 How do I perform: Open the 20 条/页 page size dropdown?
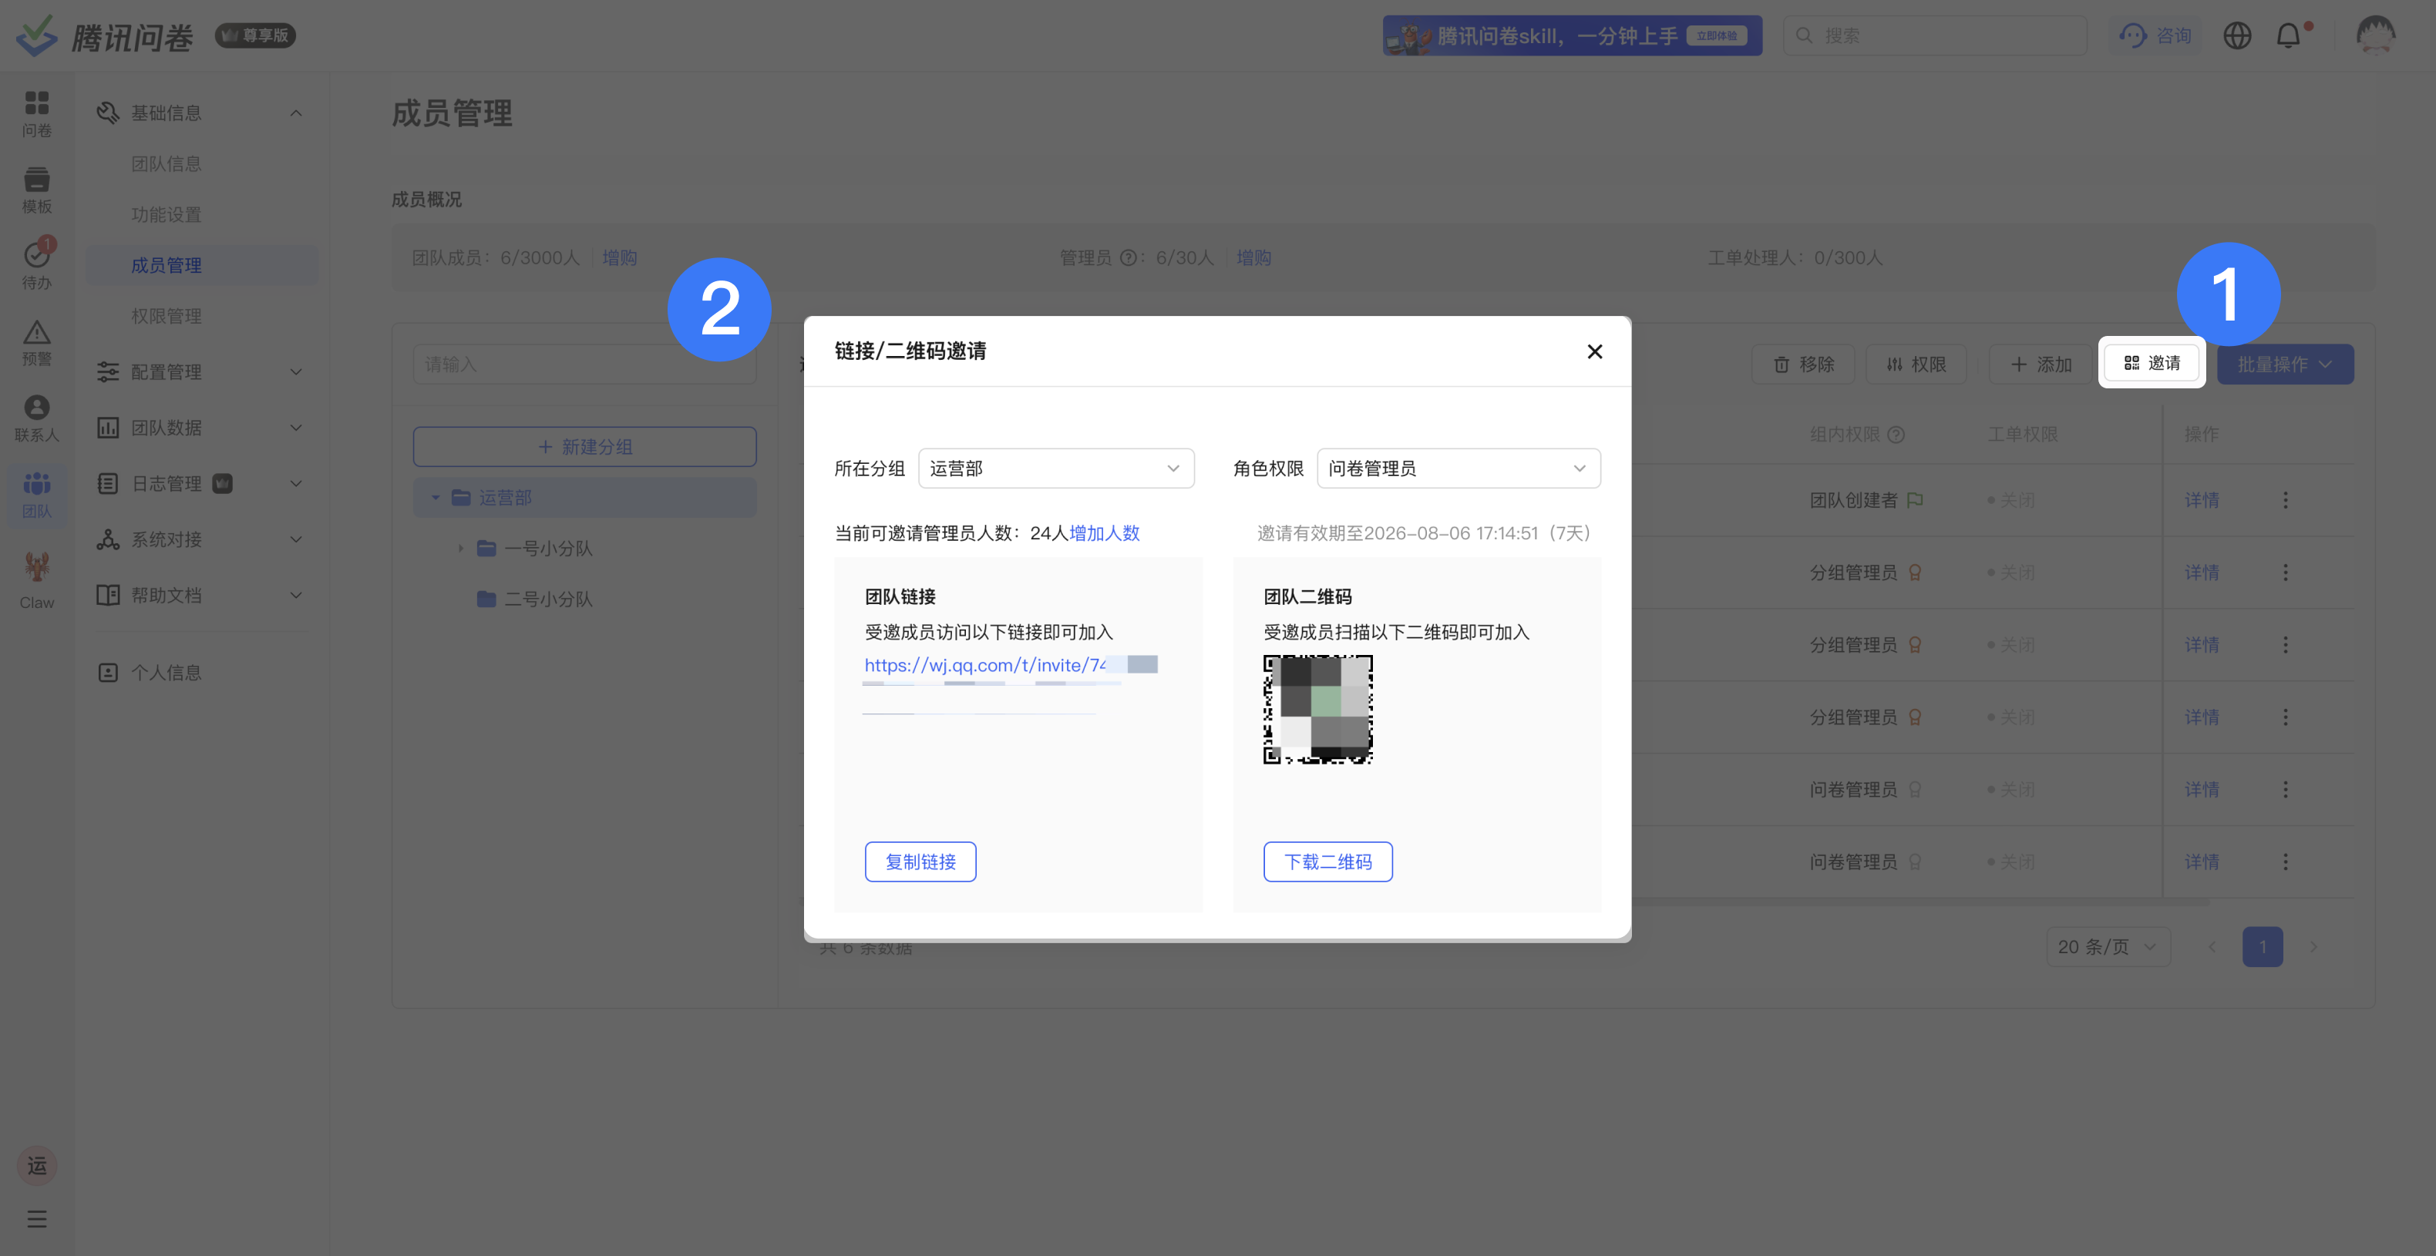(2108, 947)
